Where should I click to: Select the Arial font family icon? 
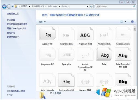[104, 54]
